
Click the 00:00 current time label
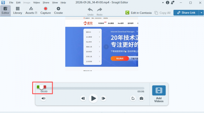44,91
